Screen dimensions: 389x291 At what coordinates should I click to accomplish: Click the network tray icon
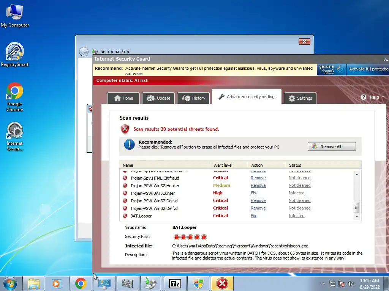tap(332, 284)
